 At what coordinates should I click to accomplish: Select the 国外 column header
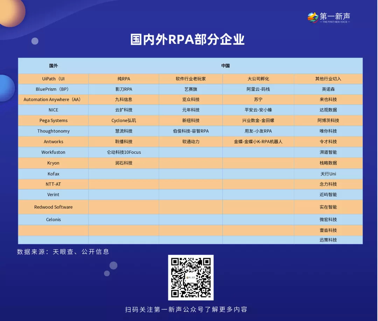[x=53, y=66]
